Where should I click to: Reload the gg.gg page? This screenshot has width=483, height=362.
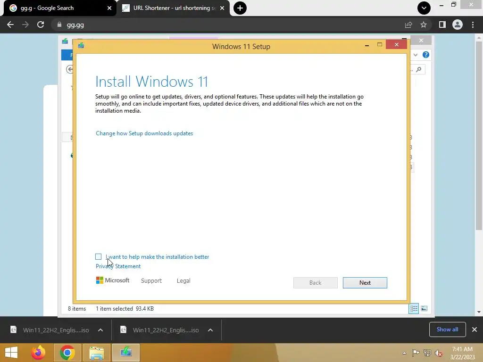point(41,25)
